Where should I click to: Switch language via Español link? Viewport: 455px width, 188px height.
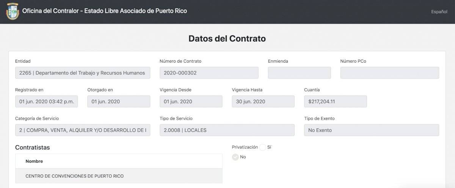pos(439,12)
